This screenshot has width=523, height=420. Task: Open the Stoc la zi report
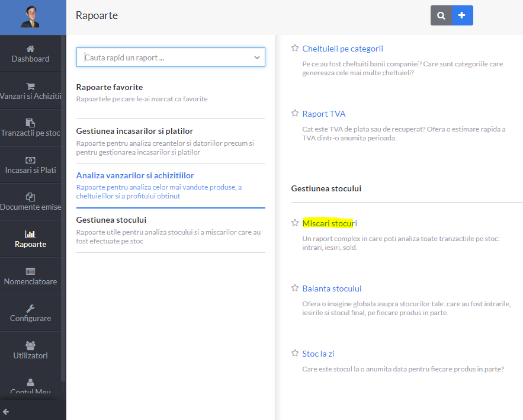pos(318,354)
